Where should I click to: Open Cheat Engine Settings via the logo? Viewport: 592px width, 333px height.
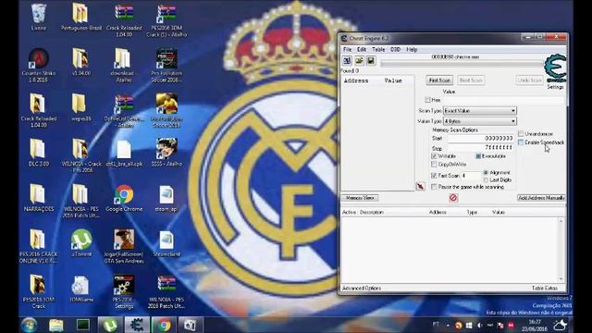click(x=555, y=68)
